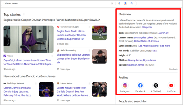Click the 21 hours ago timestamp
Screen dimensions: 183x105
63,100
